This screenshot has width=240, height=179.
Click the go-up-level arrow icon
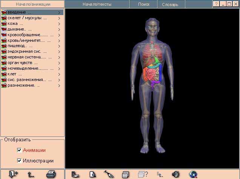(32, 174)
